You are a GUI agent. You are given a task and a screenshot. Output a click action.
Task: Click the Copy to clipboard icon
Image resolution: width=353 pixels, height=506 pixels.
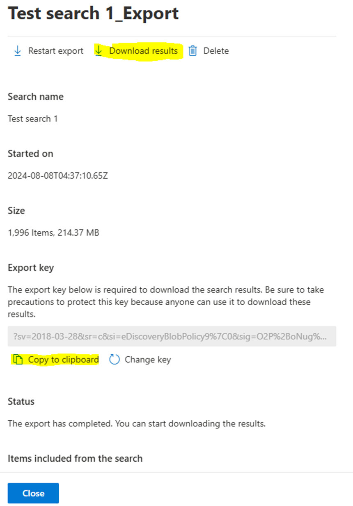click(x=18, y=360)
